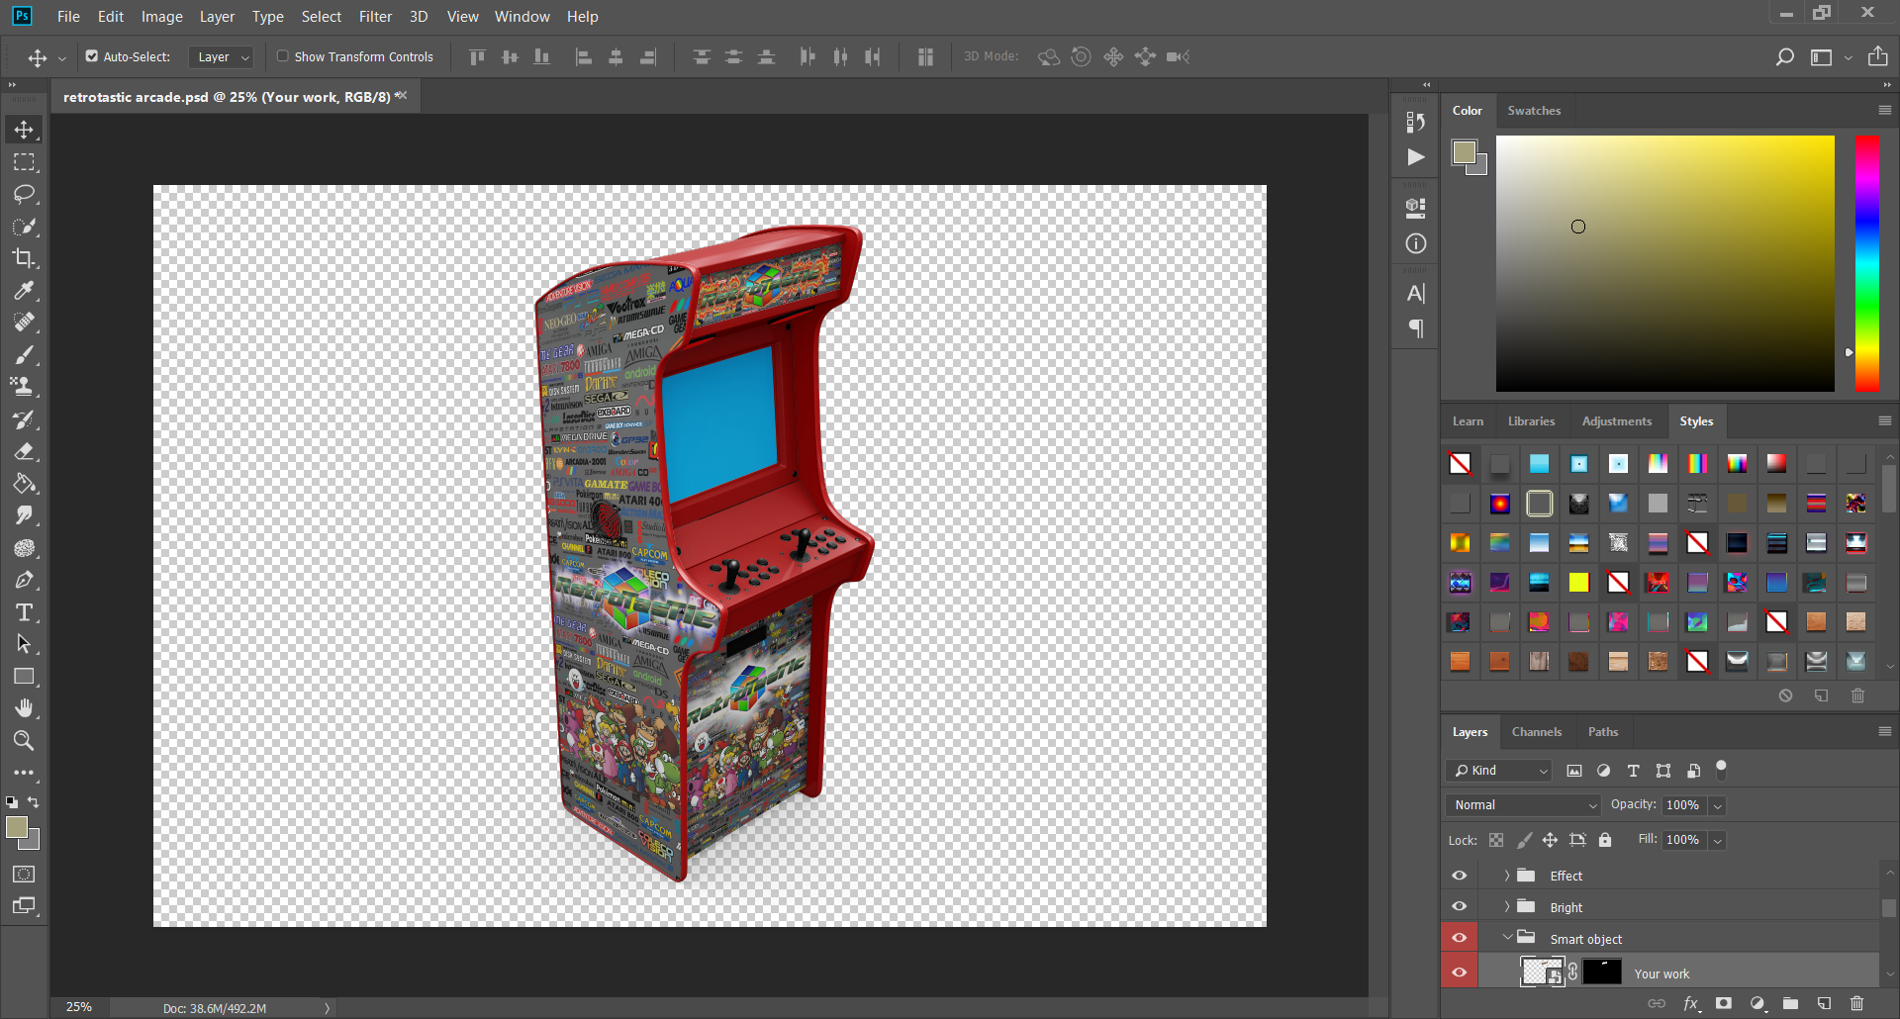Open the Paragraph panel icon
1900x1019 pixels.
pyautogui.click(x=1416, y=328)
